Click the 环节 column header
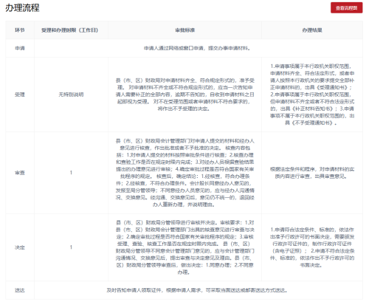369x305 pixels. tap(20, 30)
